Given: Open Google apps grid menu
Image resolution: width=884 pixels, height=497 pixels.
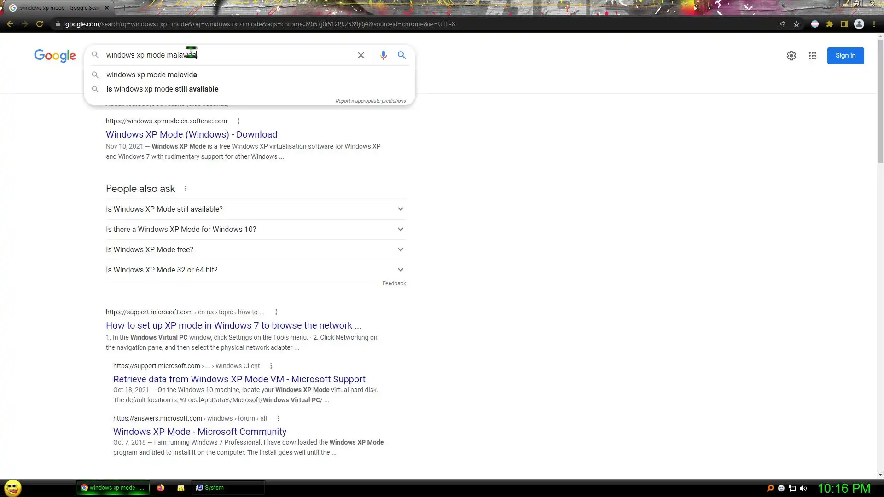Looking at the screenshot, I should point(813,56).
